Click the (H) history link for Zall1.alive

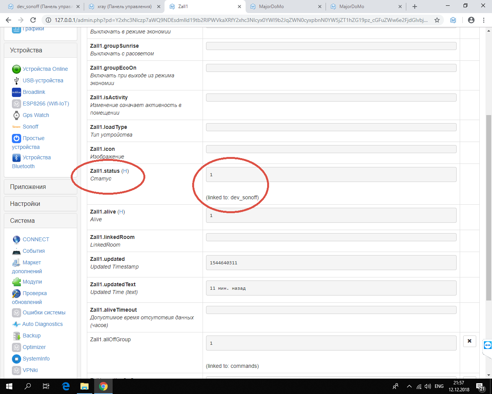point(121,212)
